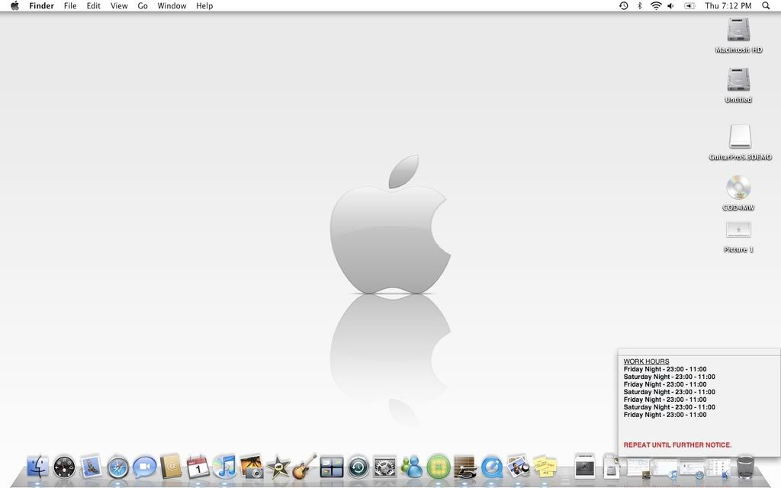
Task: Open the white disk image in Dock
Action: 612,467
